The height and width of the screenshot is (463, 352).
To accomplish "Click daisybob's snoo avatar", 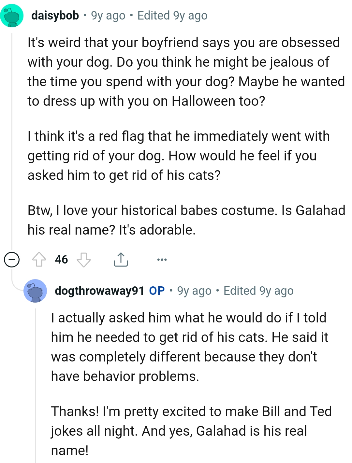I will pos(12,15).
